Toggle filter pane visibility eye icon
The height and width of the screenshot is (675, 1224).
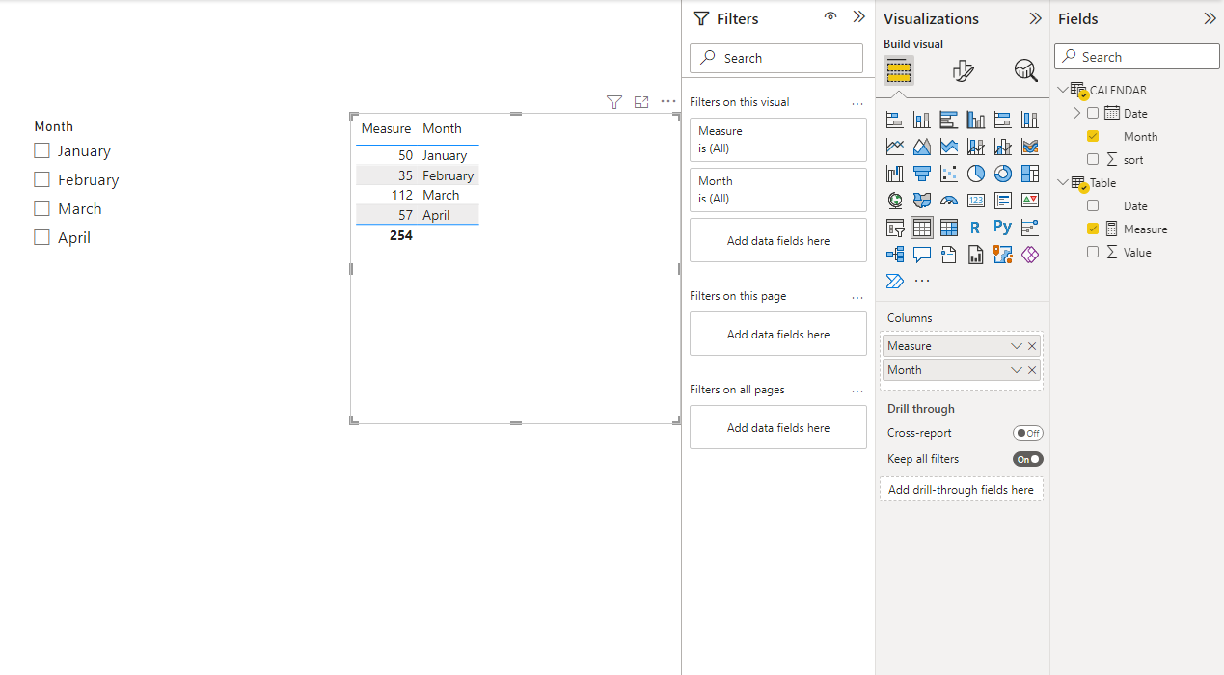pyautogui.click(x=830, y=17)
